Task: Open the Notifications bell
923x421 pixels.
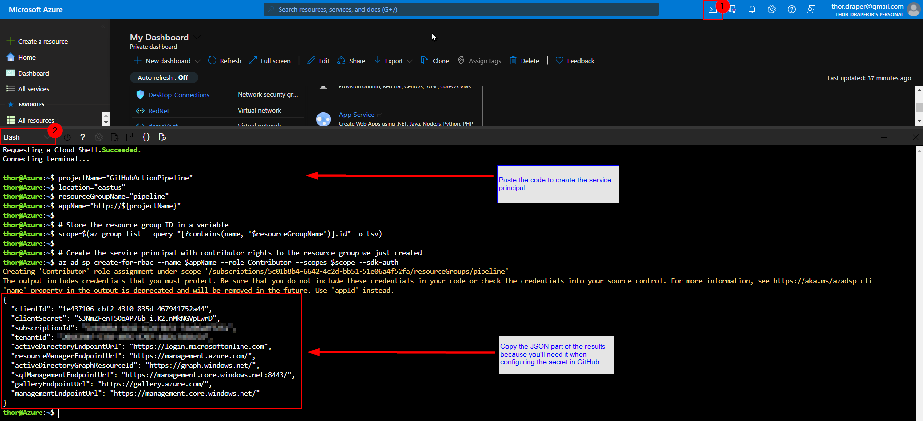Action: (x=752, y=9)
